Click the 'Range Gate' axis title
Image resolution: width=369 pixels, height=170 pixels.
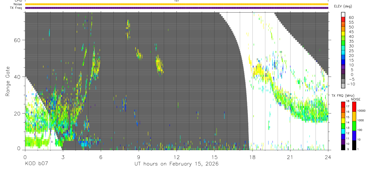tap(8, 81)
